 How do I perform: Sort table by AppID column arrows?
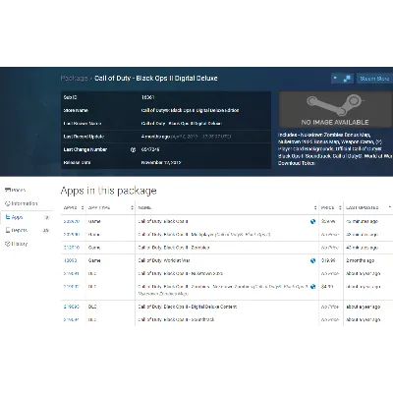pyautogui.click(x=83, y=207)
